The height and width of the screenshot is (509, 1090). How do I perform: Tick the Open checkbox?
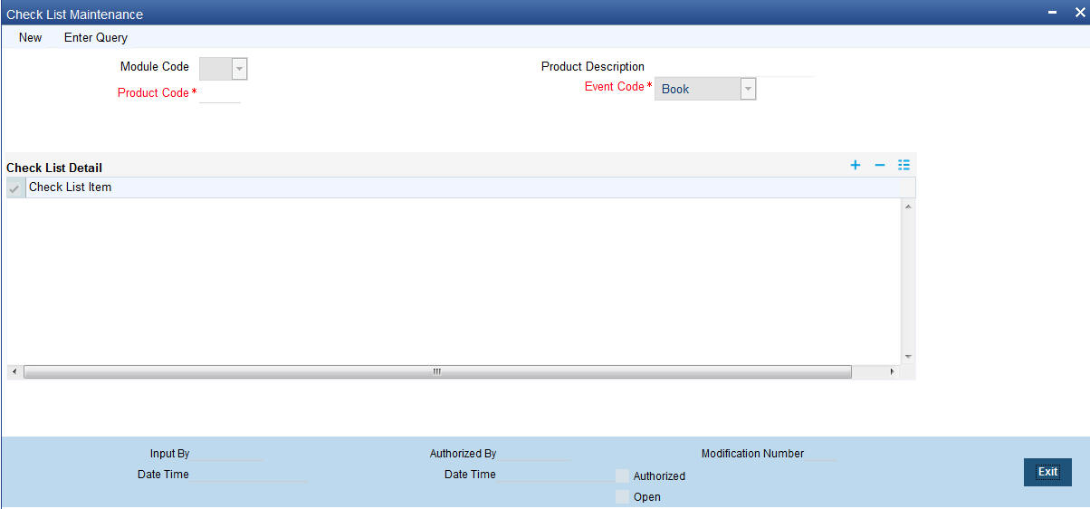pos(622,496)
